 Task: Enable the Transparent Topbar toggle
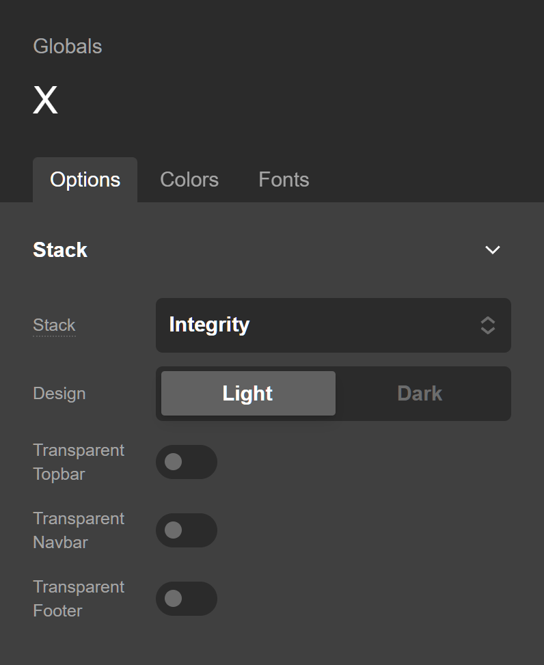pos(187,462)
